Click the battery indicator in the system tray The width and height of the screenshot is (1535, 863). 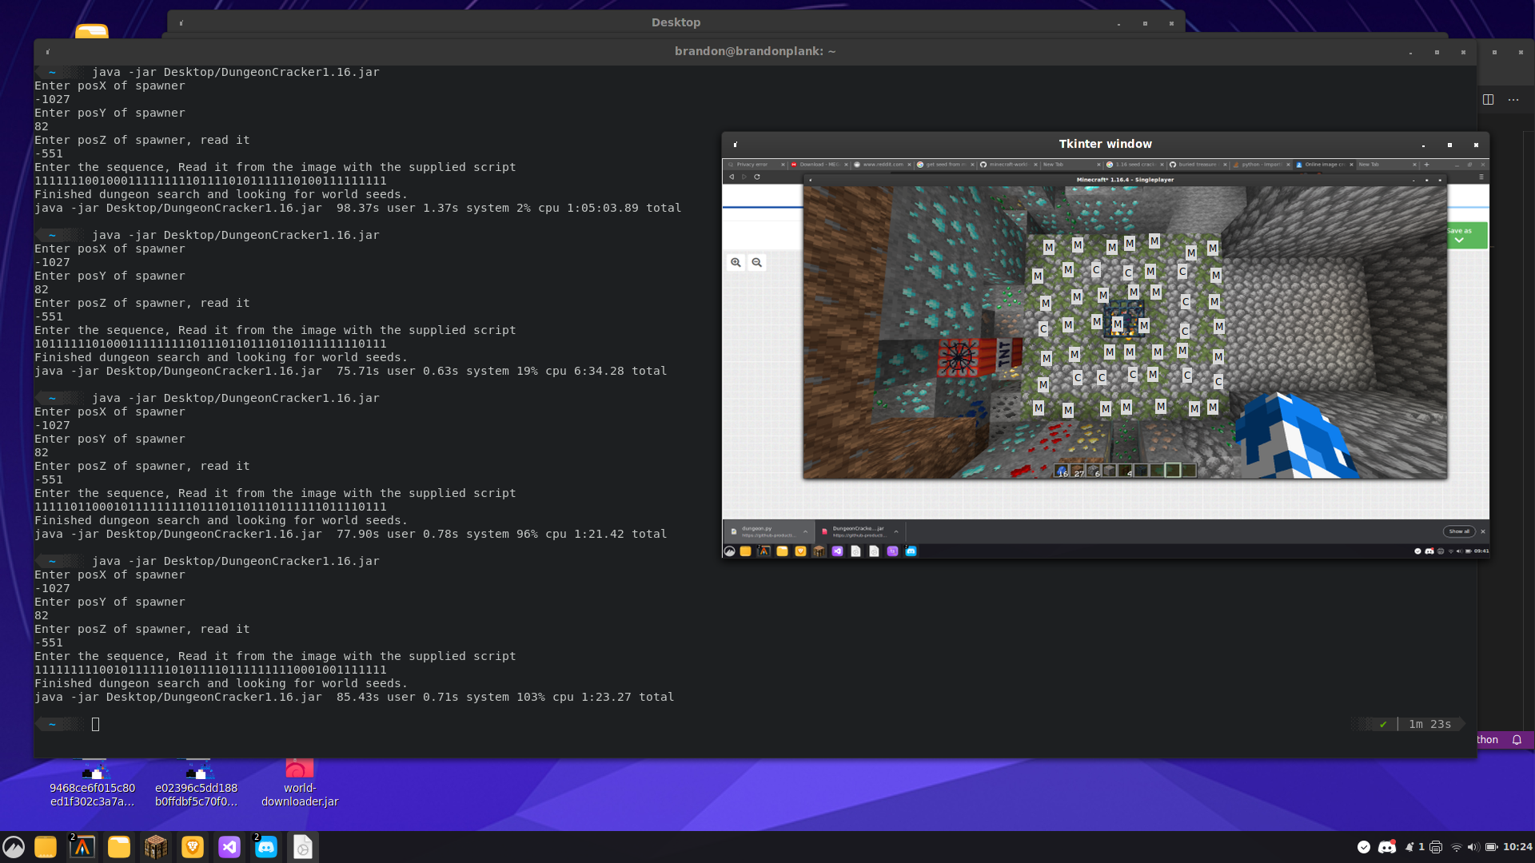[x=1491, y=848]
